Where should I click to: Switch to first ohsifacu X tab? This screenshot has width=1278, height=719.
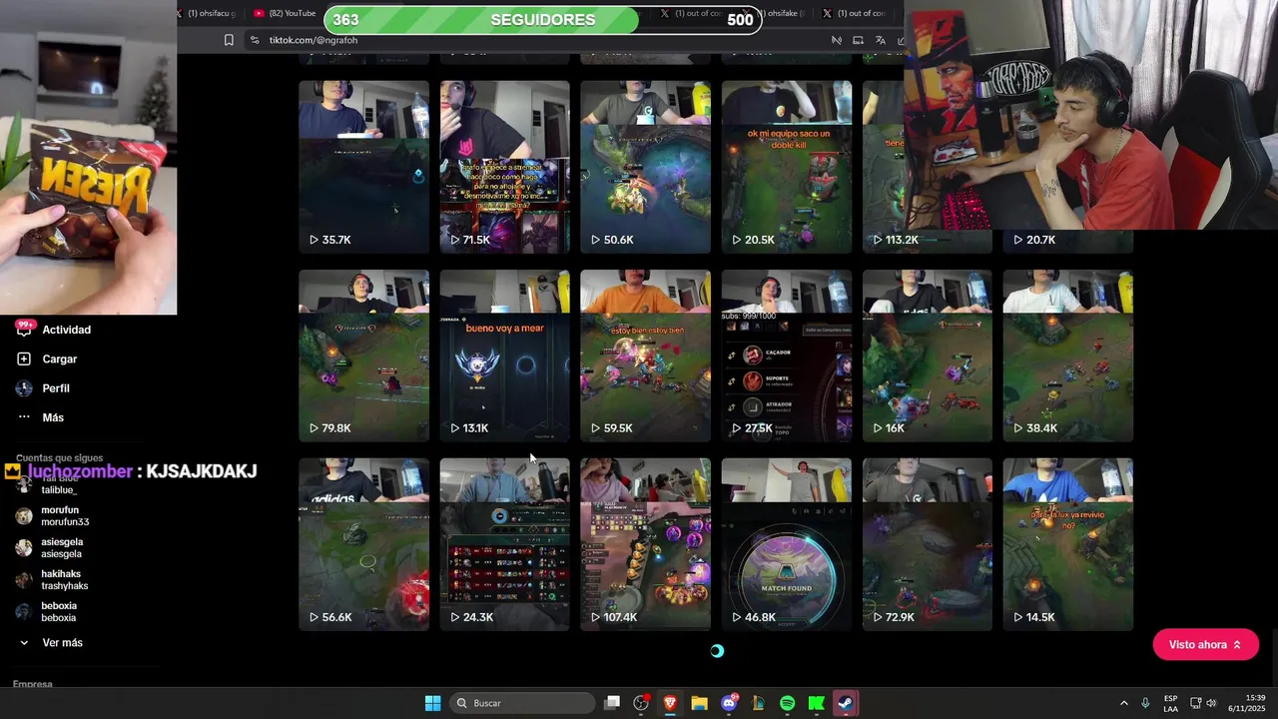click(x=206, y=13)
